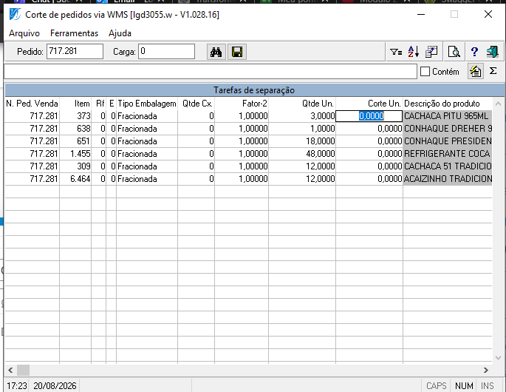This screenshot has width=506, height=392.
Task: Click horizontal scrollbar left arrow
Action: tap(10, 370)
